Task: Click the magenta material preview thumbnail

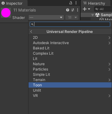Action: click(6, 13)
